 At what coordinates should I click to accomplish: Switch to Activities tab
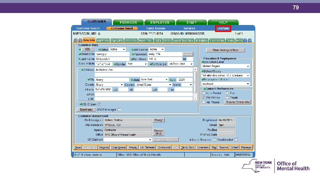tap(202, 41)
